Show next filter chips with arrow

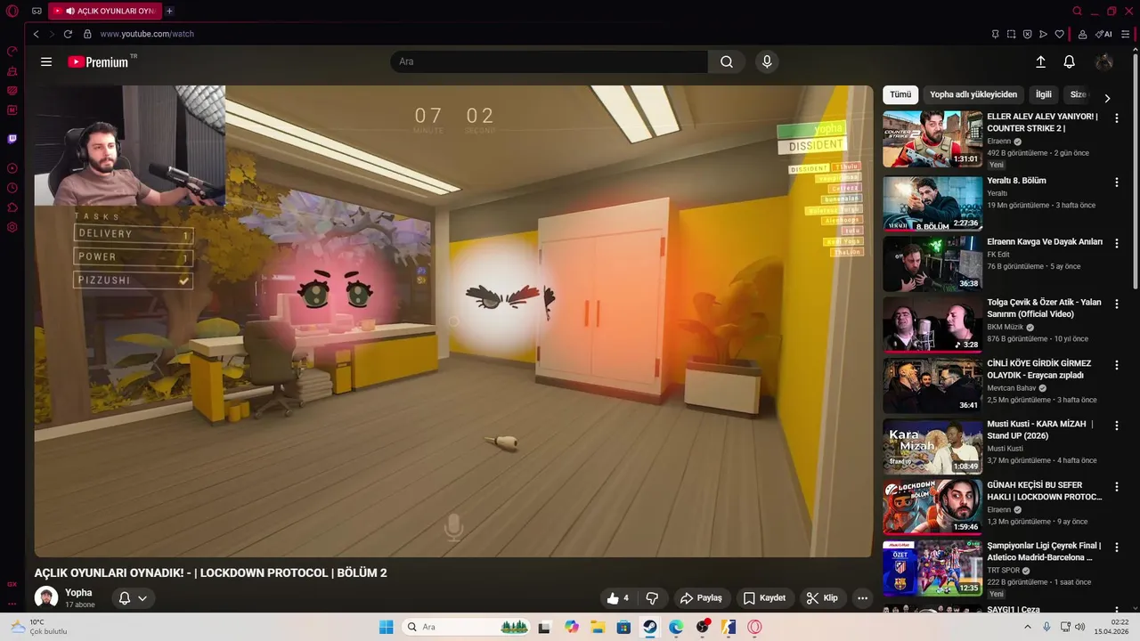[1107, 98]
